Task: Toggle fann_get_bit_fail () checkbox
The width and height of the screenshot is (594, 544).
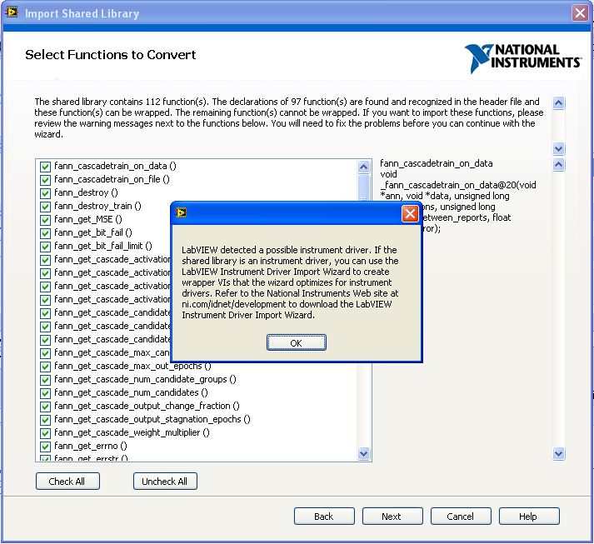Action: (45, 233)
